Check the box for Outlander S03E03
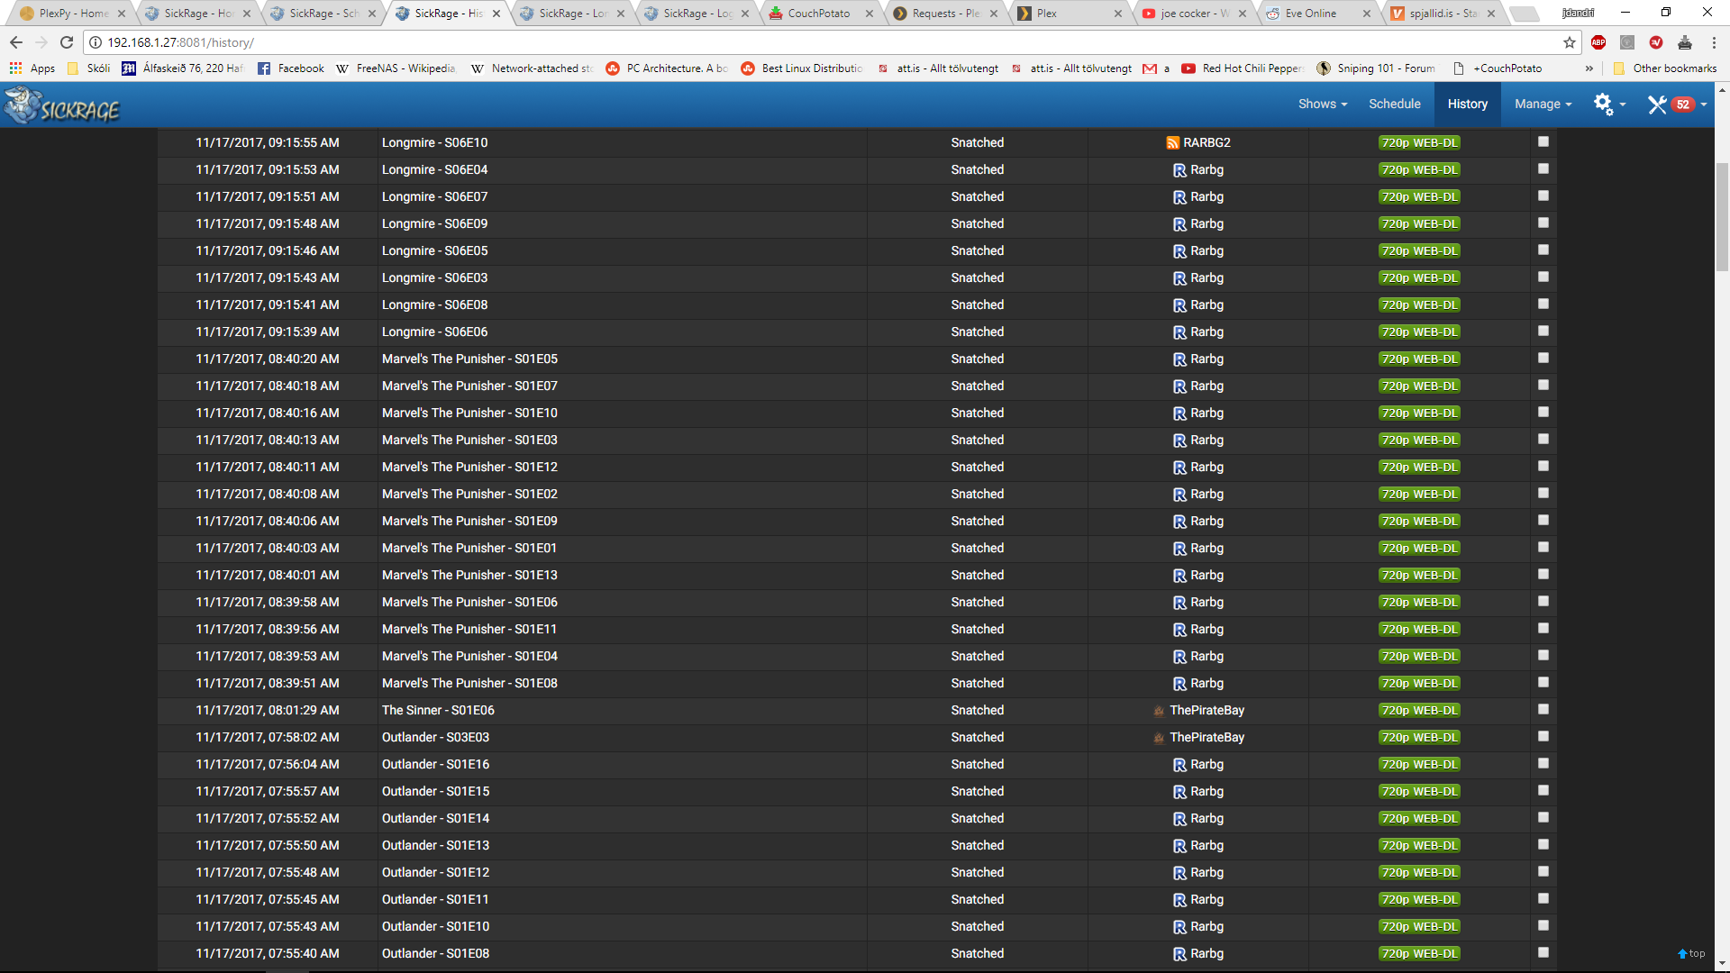 [1543, 736]
